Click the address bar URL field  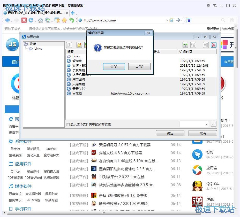pyautogui.click(x=124, y=20)
